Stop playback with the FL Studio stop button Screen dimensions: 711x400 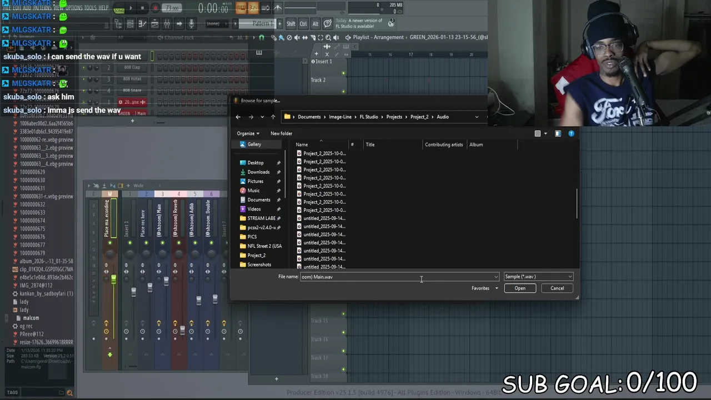142,8
